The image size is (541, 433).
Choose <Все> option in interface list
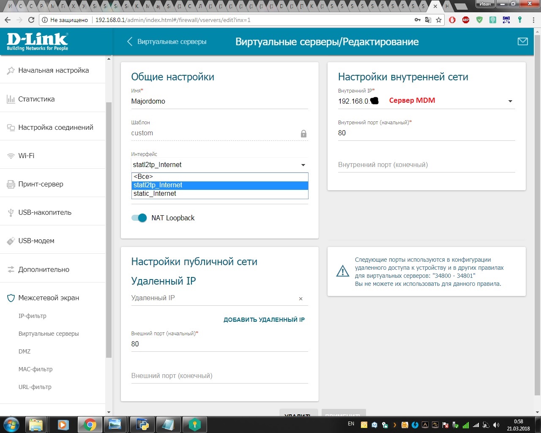coord(143,177)
